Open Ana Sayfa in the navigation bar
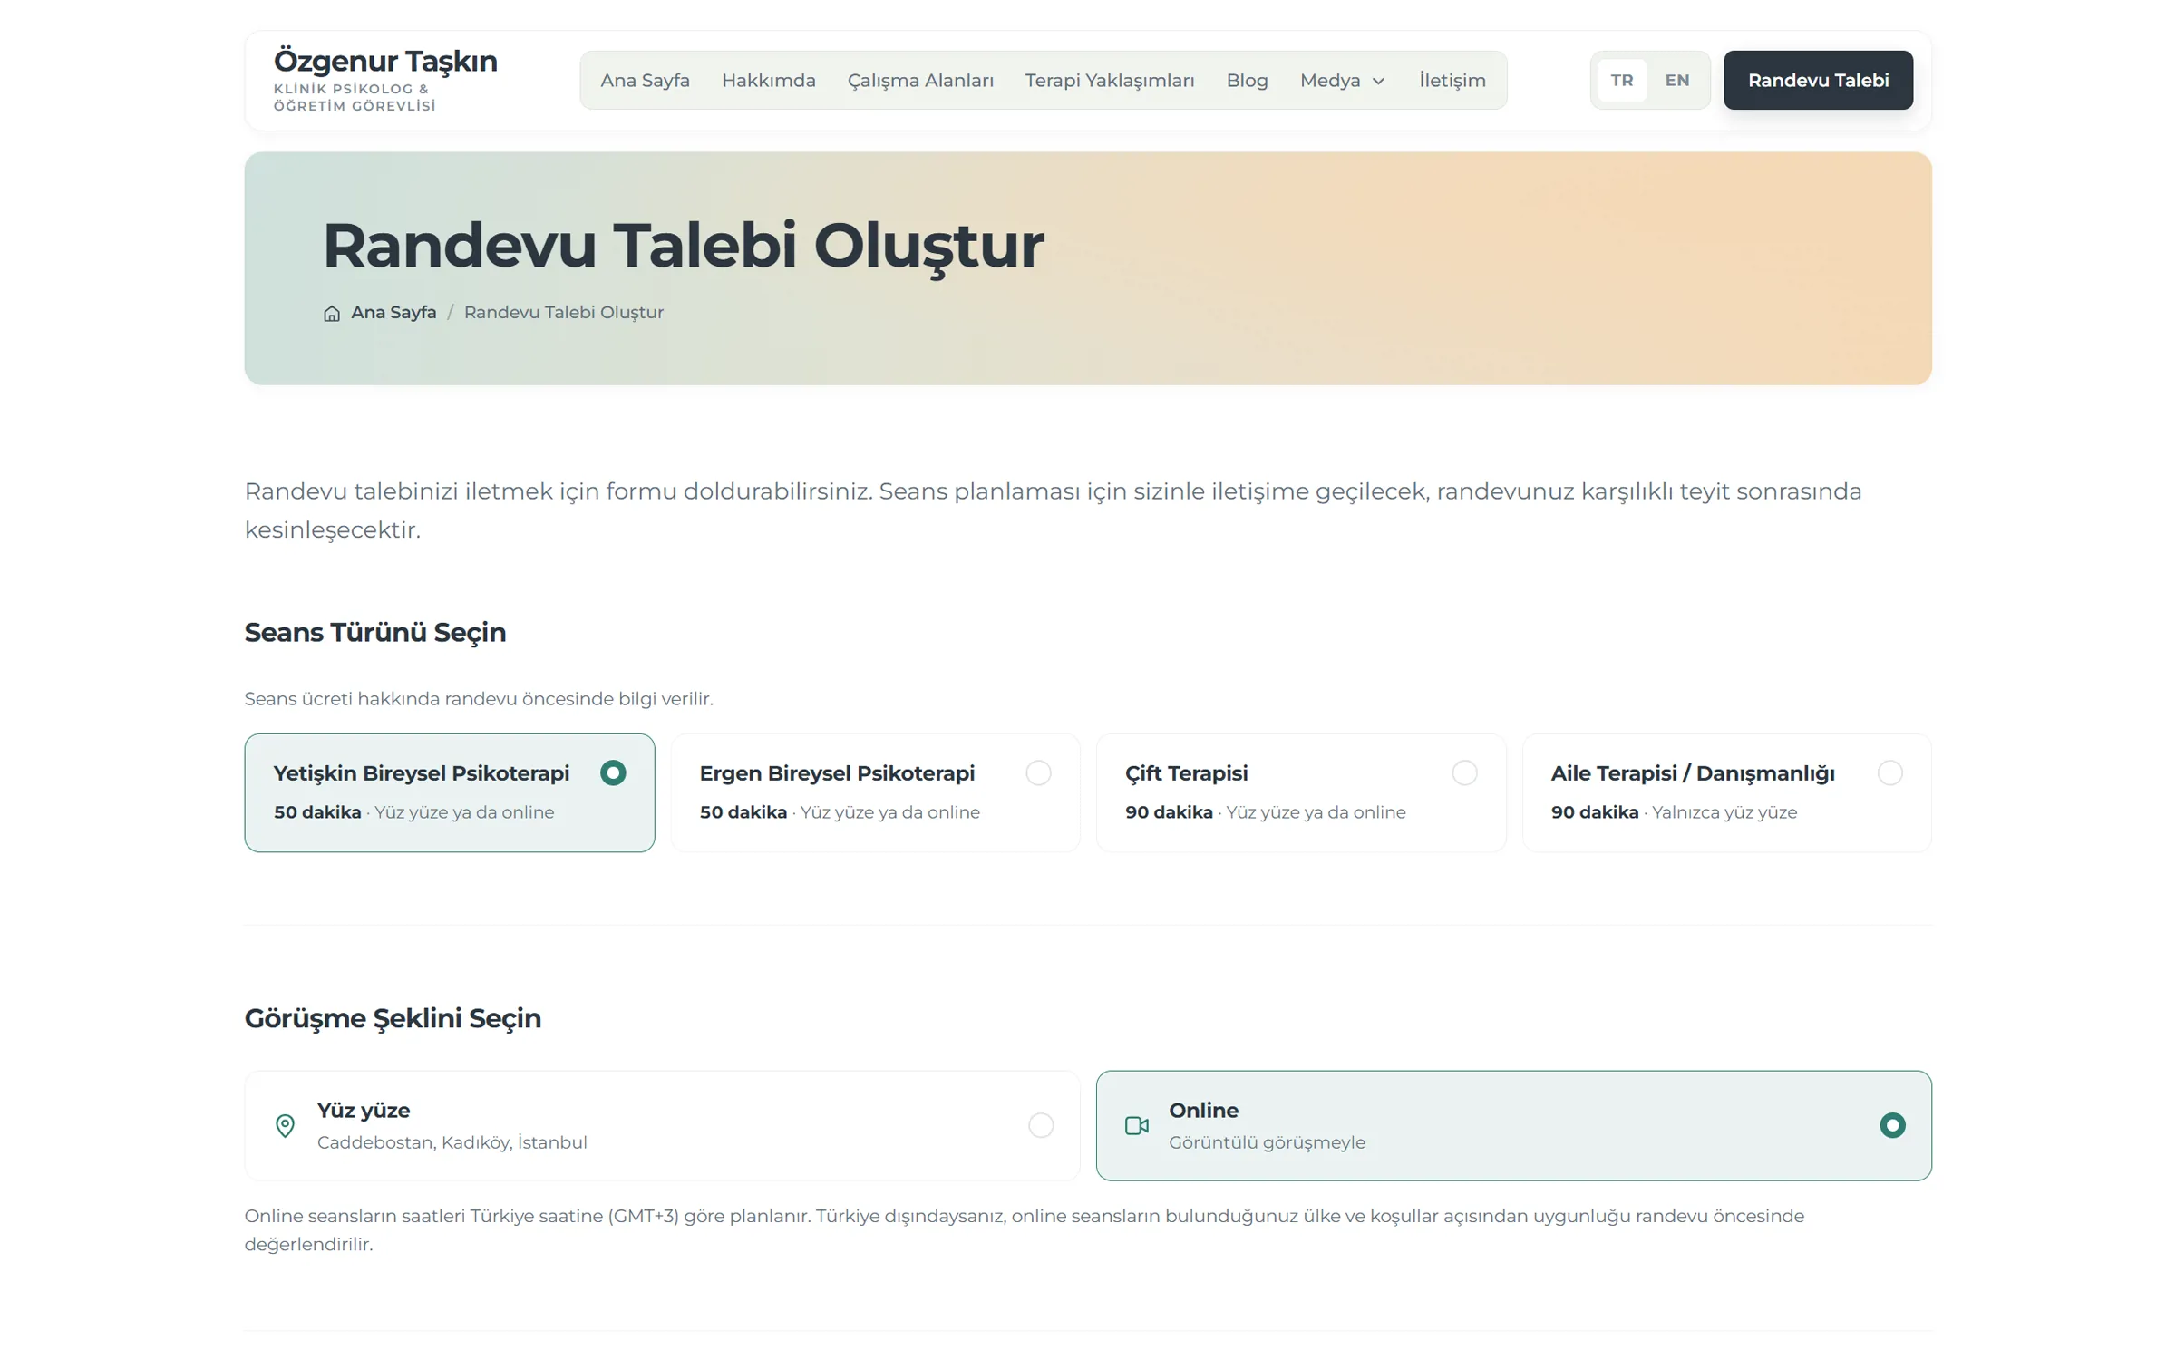2176x1360 pixels. 645,81
